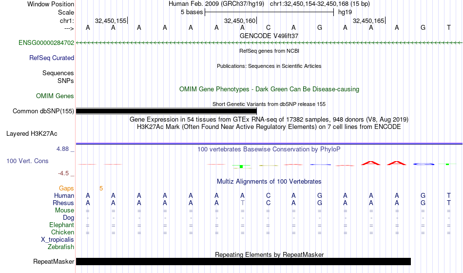The width and height of the screenshot is (463, 273).
Task: Click the '--->' sequence direction label
Action: 69,28
